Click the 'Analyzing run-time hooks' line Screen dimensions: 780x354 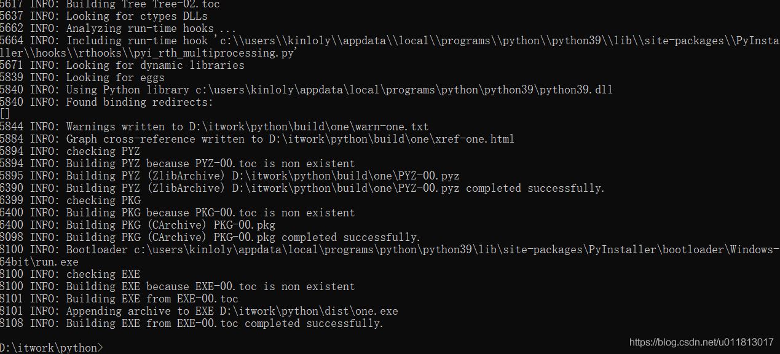pyautogui.click(x=151, y=28)
